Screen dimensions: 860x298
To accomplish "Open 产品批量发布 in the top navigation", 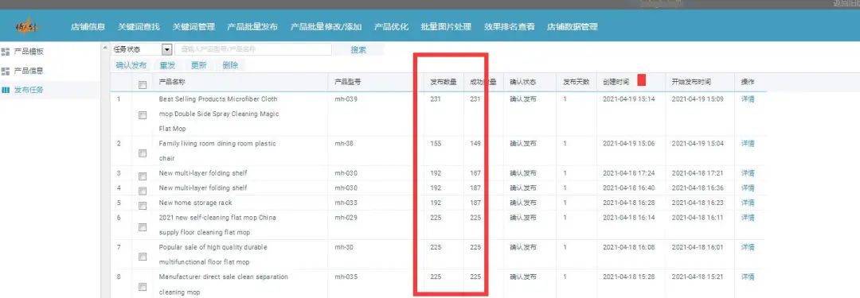I will 252,26.
